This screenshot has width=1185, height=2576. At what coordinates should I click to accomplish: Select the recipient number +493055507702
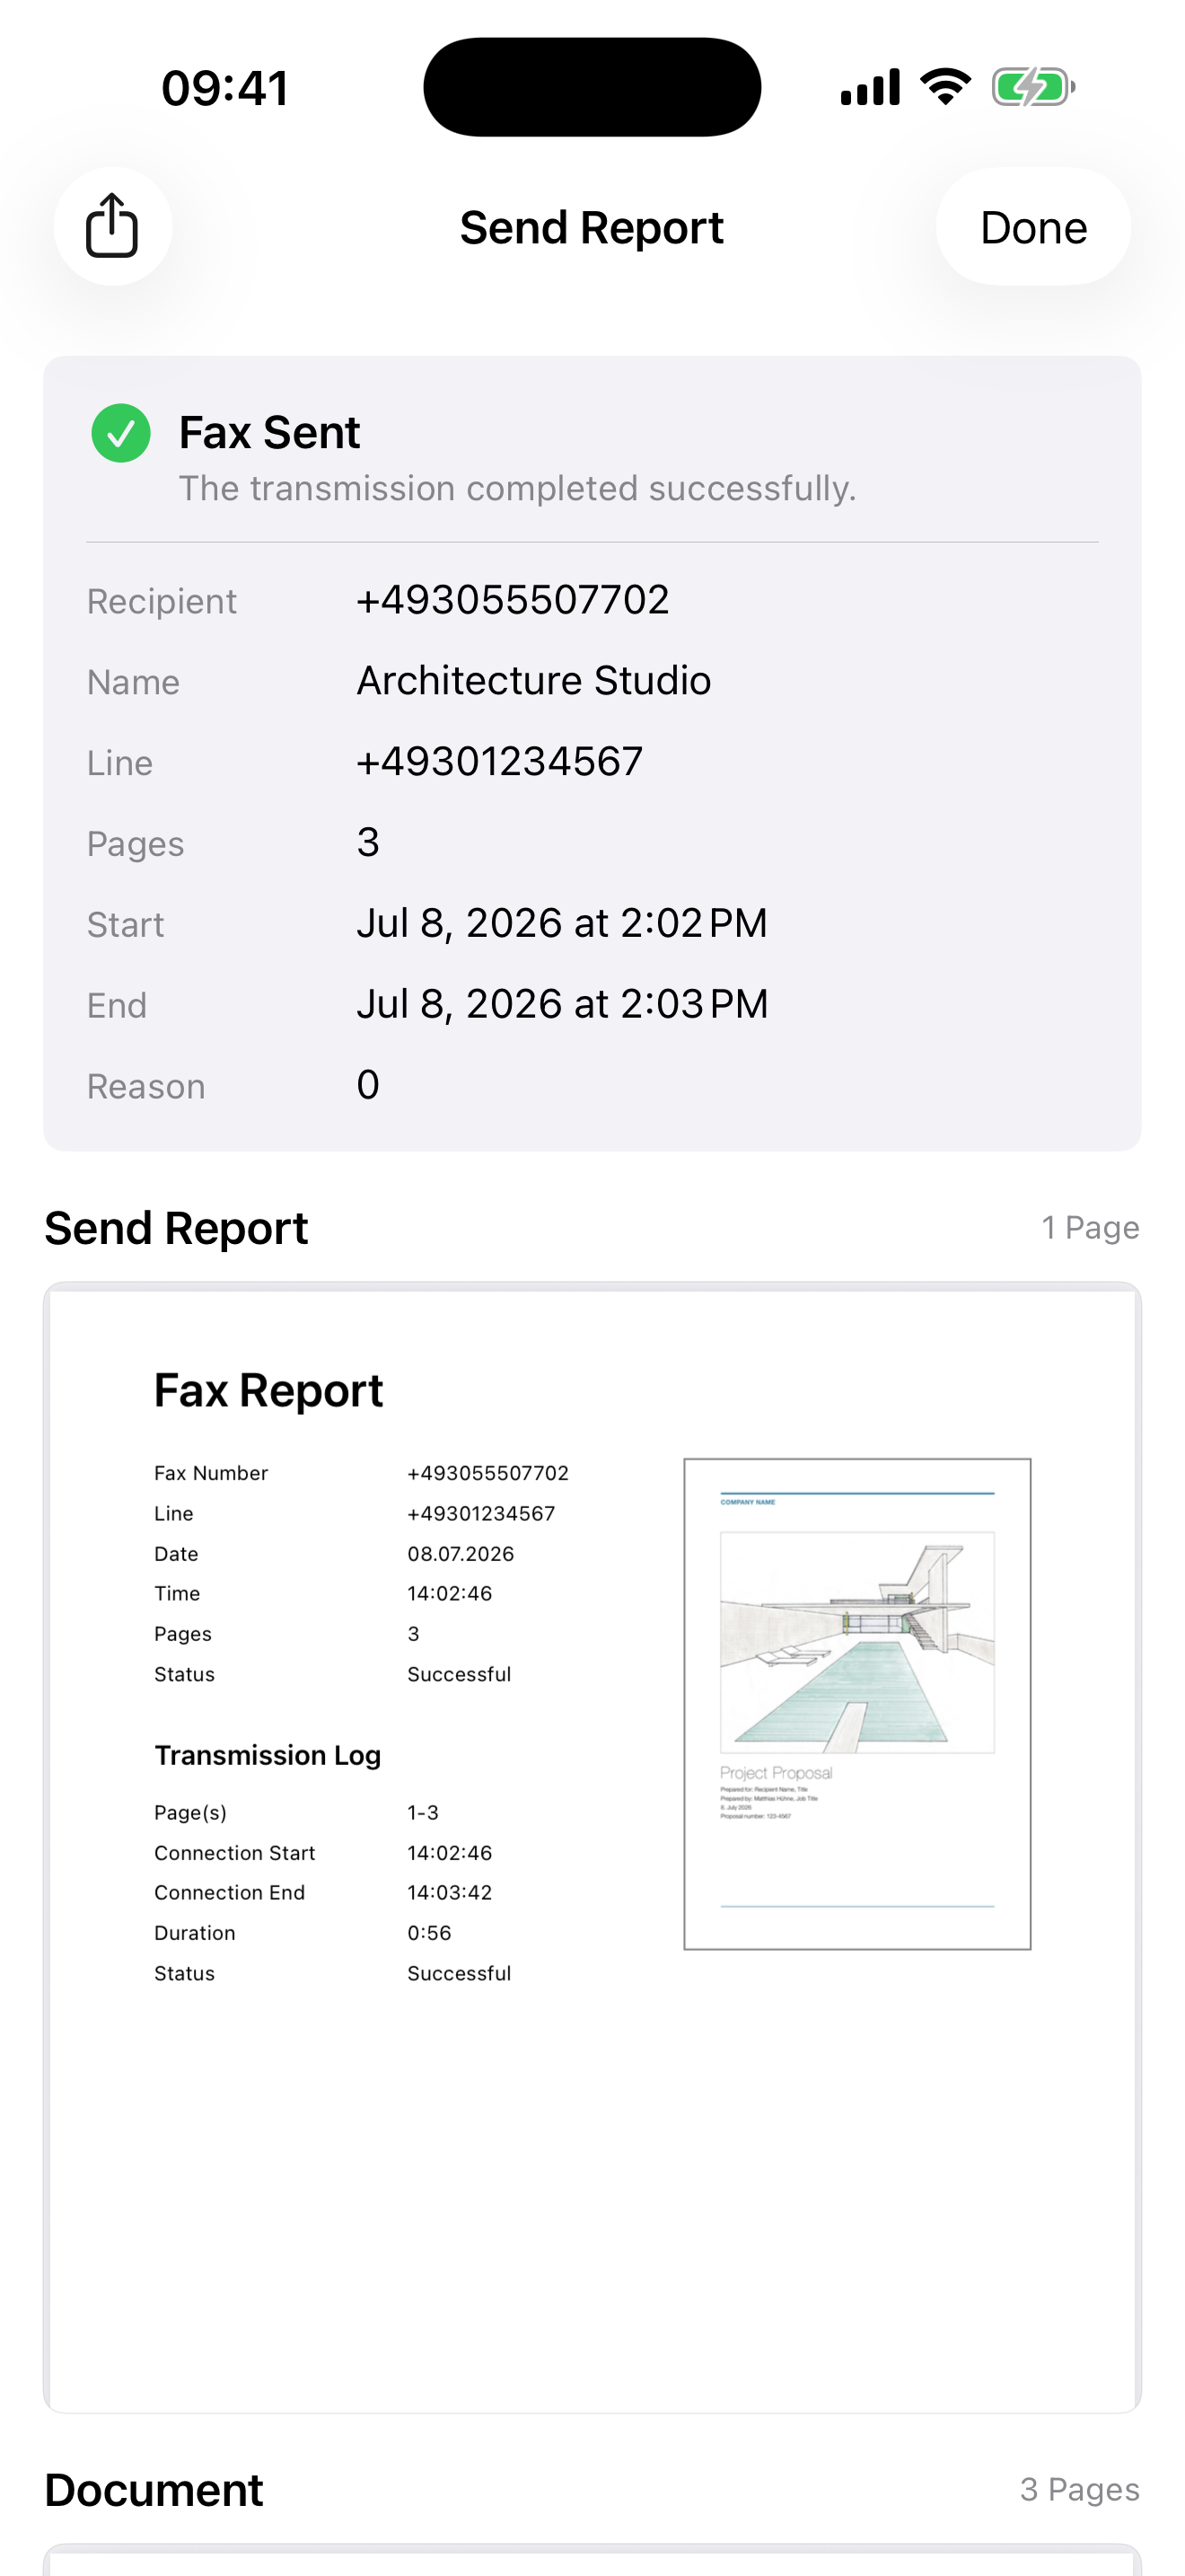[513, 600]
